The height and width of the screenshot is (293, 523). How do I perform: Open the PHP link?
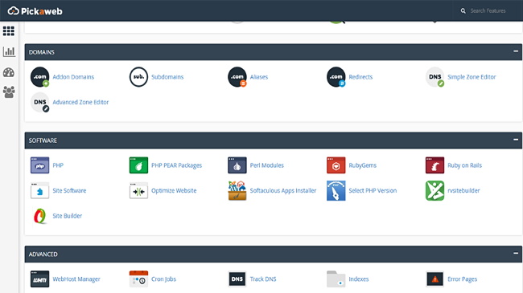(x=58, y=165)
